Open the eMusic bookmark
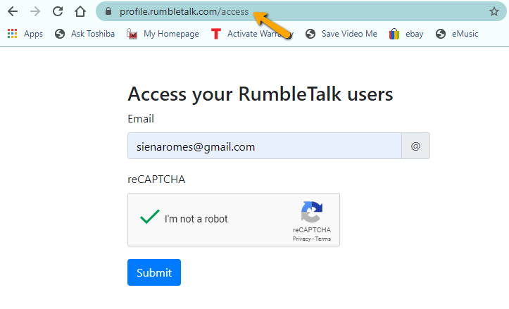 tap(460, 34)
